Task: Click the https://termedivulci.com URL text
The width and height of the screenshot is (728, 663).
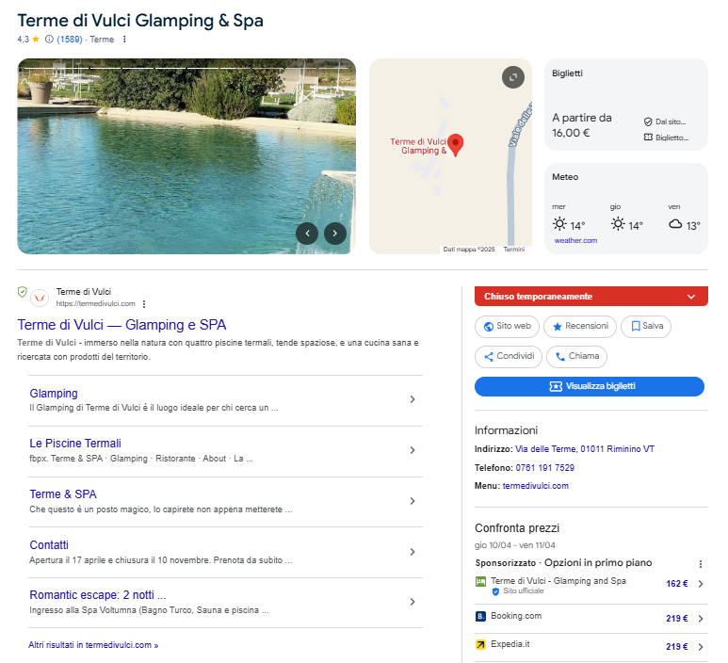Action: (x=96, y=303)
